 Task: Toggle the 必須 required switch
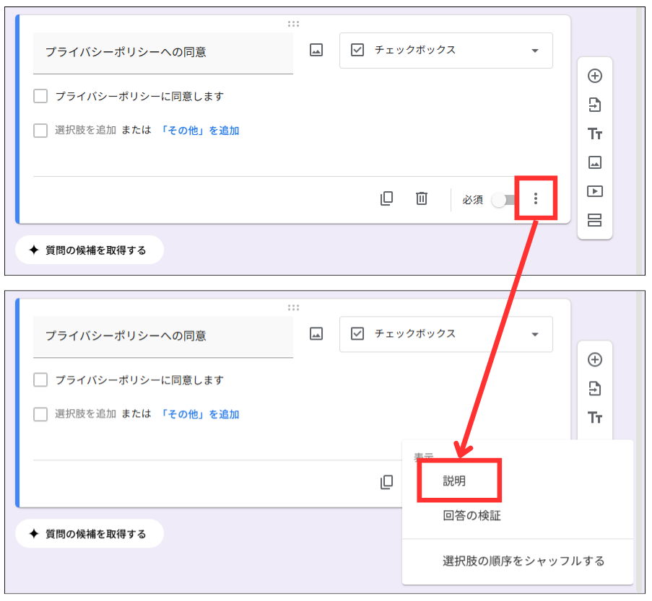click(x=504, y=200)
